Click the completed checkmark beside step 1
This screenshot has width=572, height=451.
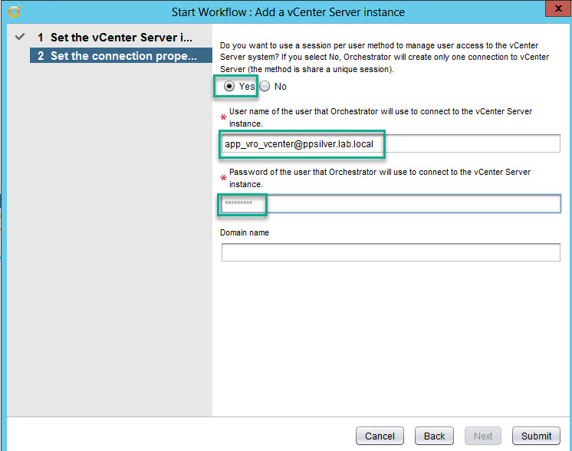[x=20, y=37]
